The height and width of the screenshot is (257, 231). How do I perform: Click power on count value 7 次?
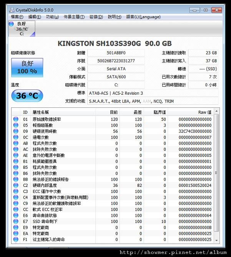point(203,77)
